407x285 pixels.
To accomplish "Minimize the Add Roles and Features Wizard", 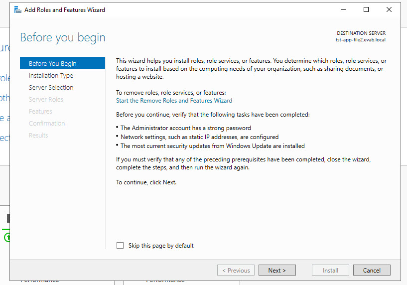I will [344, 9].
